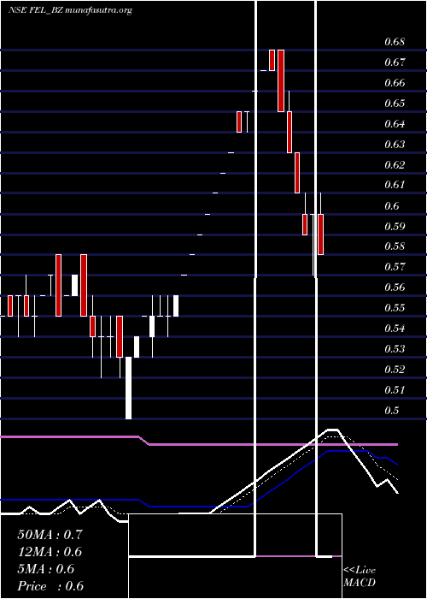Click the 0.65 price axis label

point(395,104)
